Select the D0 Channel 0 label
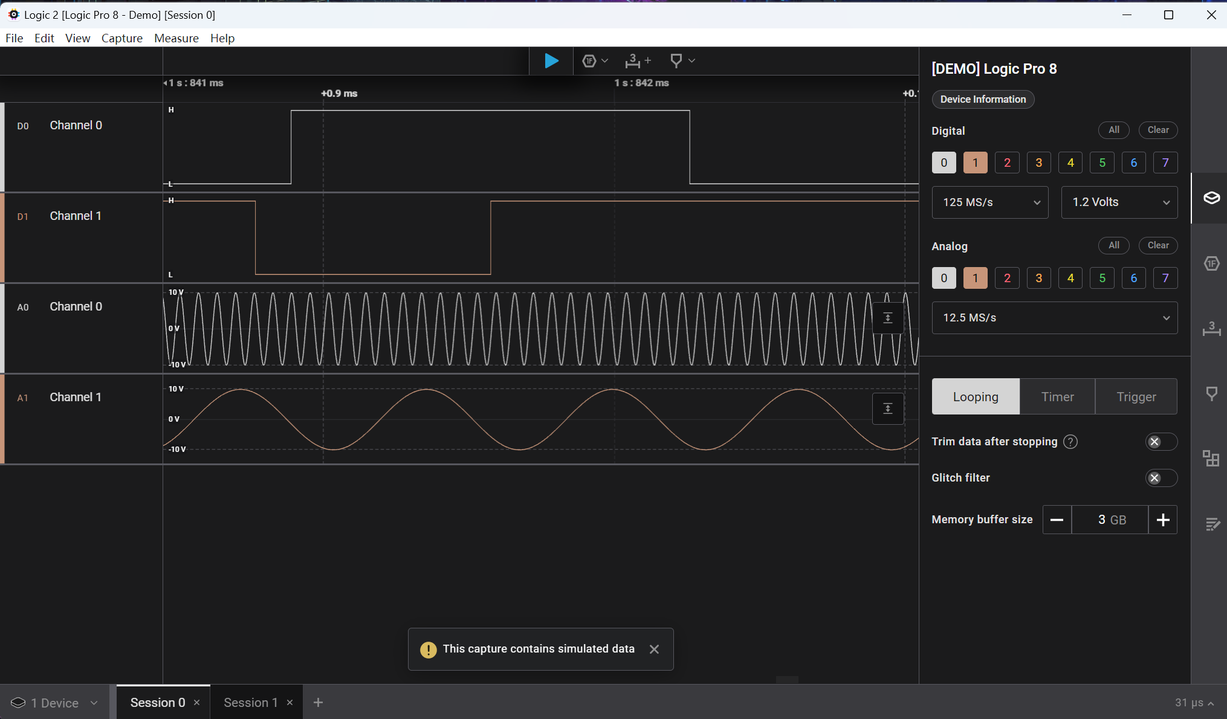This screenshot has width=1227, height=719. click(76, 126)
